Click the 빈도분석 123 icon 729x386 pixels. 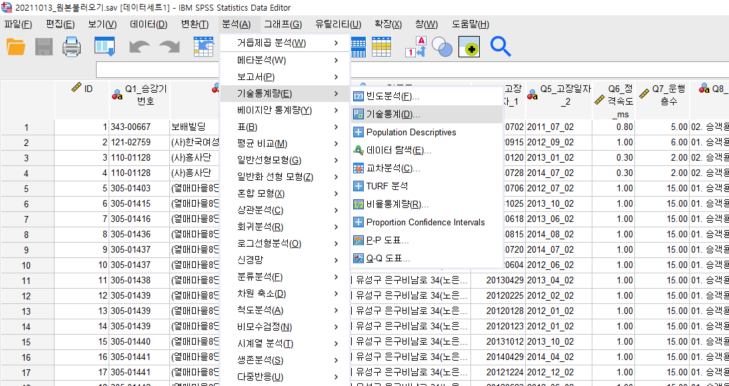(x=359, y=97)
